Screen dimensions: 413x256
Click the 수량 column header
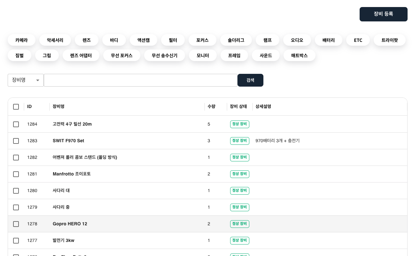coord(211,106)
